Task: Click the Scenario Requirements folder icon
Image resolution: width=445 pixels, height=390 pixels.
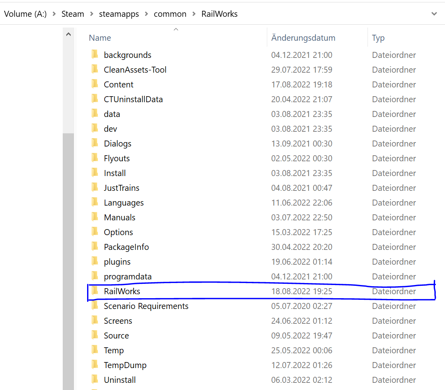Action: click(x=95, y=305)
